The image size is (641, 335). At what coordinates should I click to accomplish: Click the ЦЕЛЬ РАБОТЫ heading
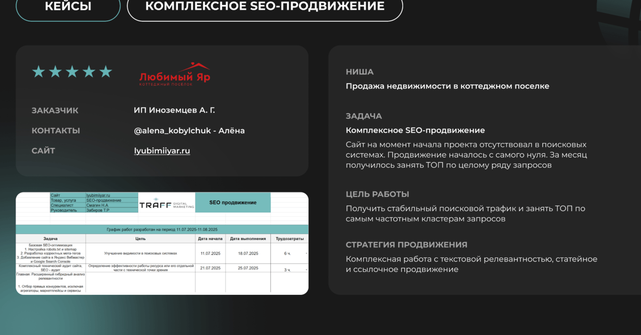pyautogui.click(x=377, y=194)
